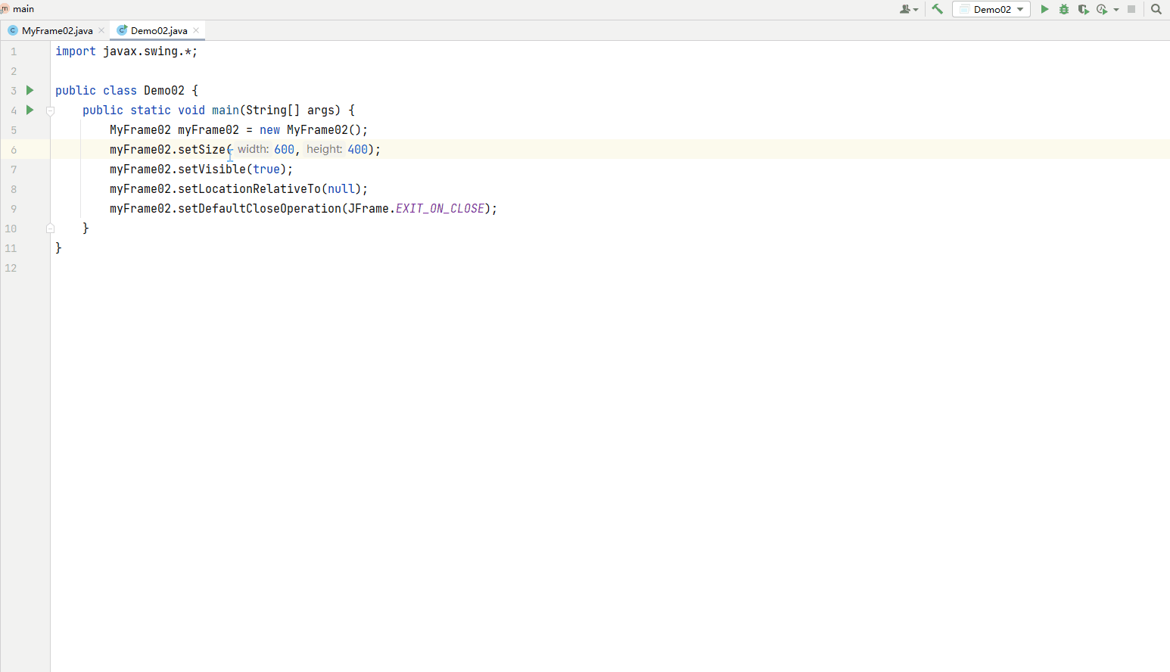Start debugging with the bug icon
Image resolution: width=1170 pixels, height=672 pixels.
point(1064,9)
